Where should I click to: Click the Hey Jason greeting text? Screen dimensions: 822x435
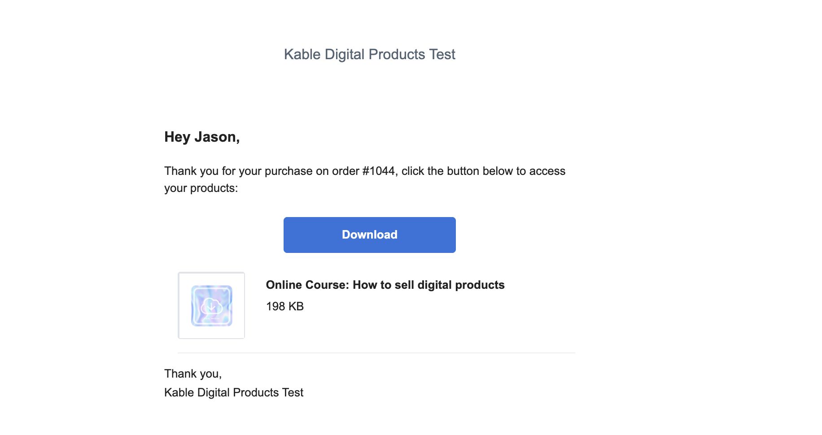(x=202, y=137)
